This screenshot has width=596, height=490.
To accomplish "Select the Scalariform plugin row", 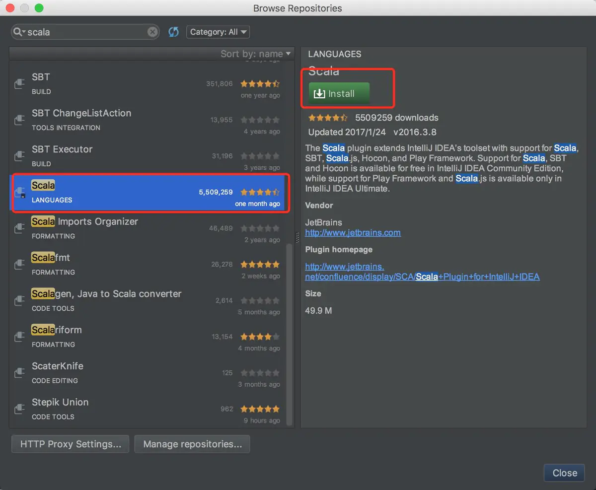I will click(148, 337).
